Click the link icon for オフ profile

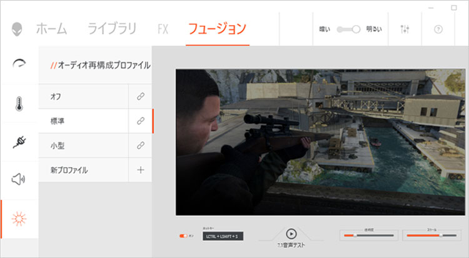(140, 97)
